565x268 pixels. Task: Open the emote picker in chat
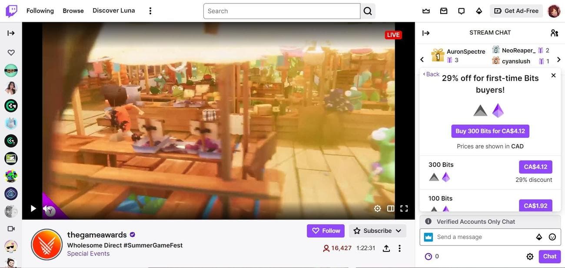pyautogui.click(x=552, y=236)
